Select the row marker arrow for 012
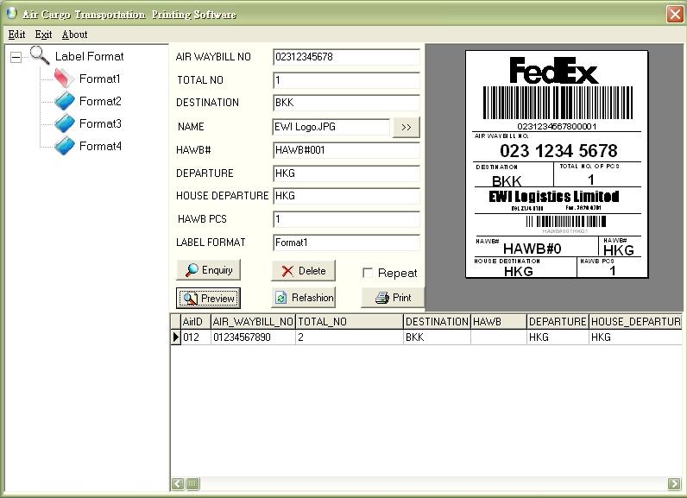 coord(176,337)
